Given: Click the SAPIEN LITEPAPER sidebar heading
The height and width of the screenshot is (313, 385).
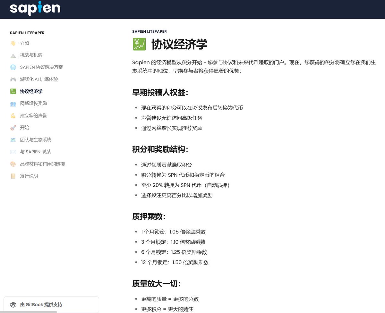Looking at the screenshot, I should pyautogui.click(x=27, y=33).
